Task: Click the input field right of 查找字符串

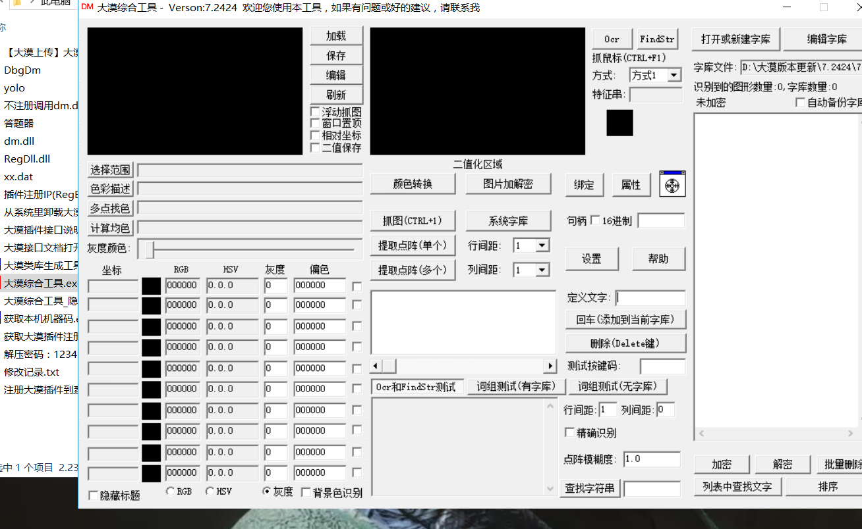Action: pyautogui.click(x=652, y=489)
